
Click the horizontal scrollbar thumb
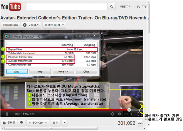(x=51, y=129)
